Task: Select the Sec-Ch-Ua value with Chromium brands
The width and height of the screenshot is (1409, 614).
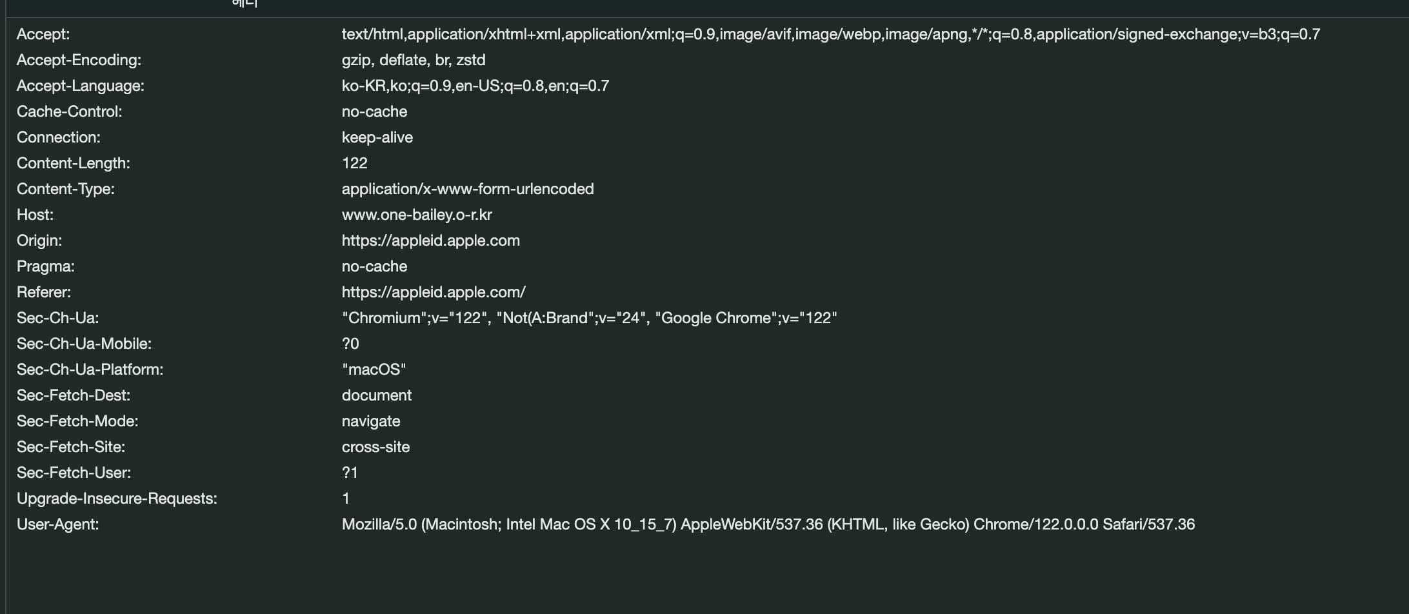Action: [588, 318]
